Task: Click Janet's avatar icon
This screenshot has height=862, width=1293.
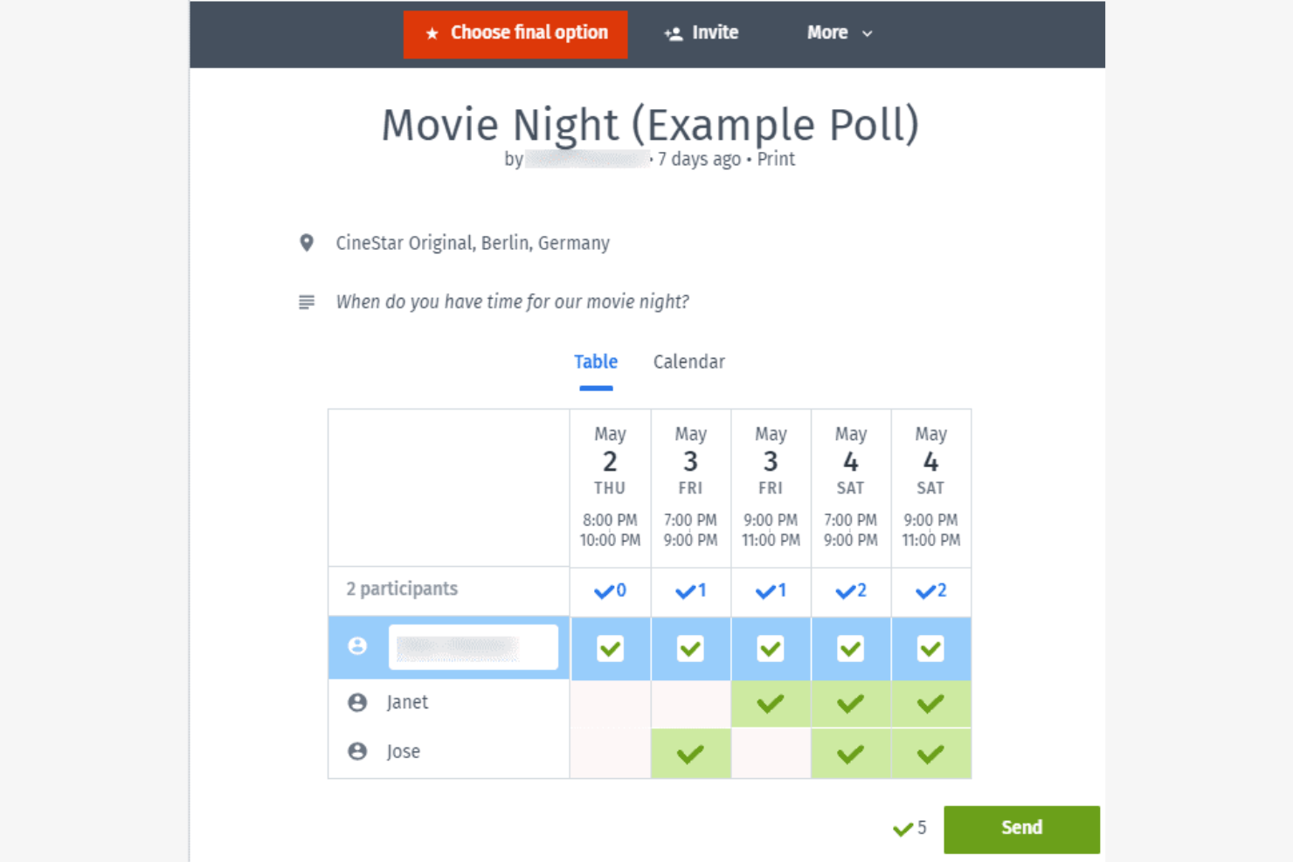Action: pyautogui.click(x=357, y=702)
